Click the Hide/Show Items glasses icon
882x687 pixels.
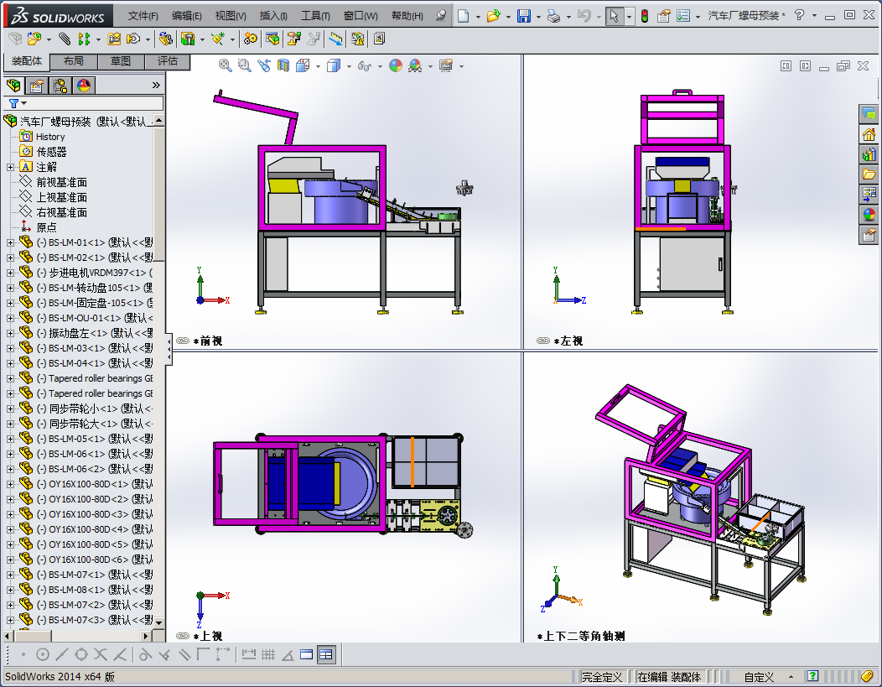point(365,66)
